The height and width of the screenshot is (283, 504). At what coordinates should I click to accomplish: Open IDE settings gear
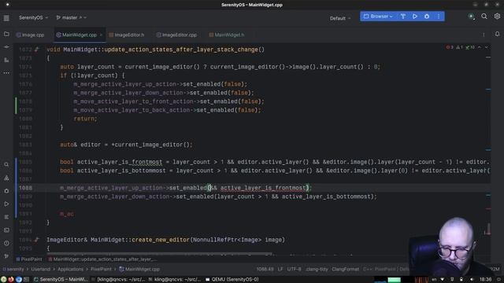(x=497, y=17)
